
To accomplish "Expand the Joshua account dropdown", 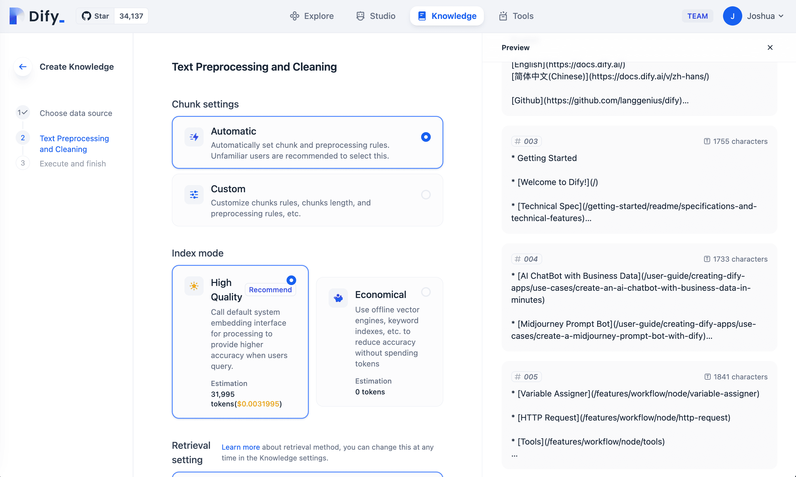I will point(781,16).
